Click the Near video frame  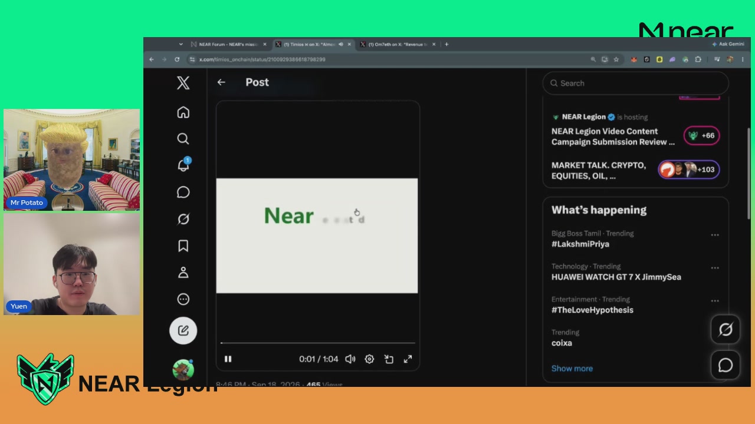(x=317, y=236)
